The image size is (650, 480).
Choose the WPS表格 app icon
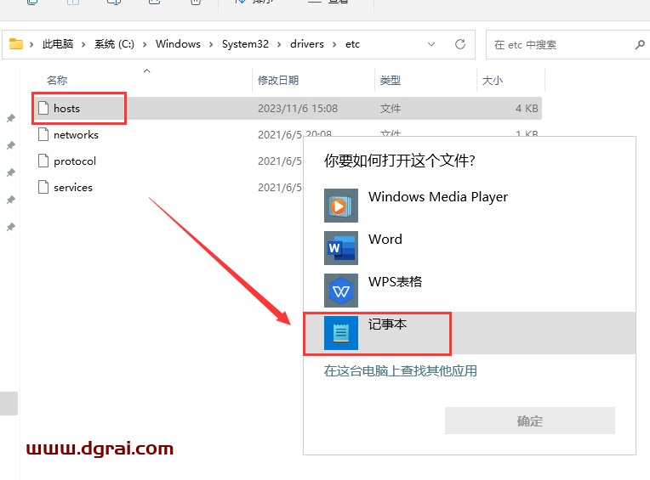[x=340, y=291]
